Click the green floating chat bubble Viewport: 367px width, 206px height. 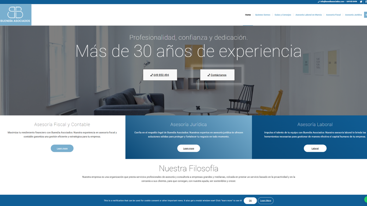coord(366,199)
